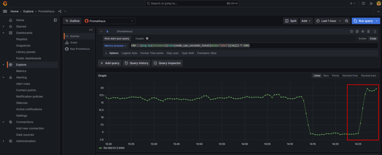Screen dimensions: 382x155
Task: Open the share link icon in breadcrumb
Action: click(x=60, y=12)
